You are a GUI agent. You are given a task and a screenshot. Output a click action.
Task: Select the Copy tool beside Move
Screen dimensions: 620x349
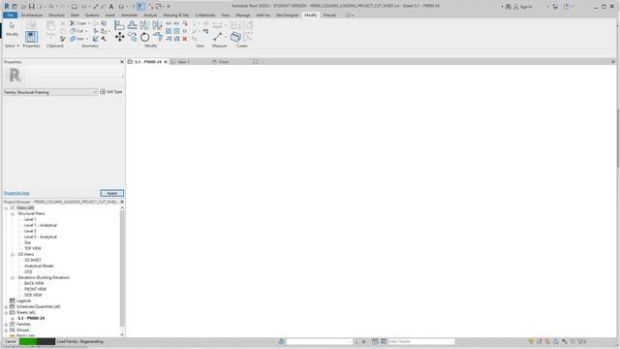132,37
